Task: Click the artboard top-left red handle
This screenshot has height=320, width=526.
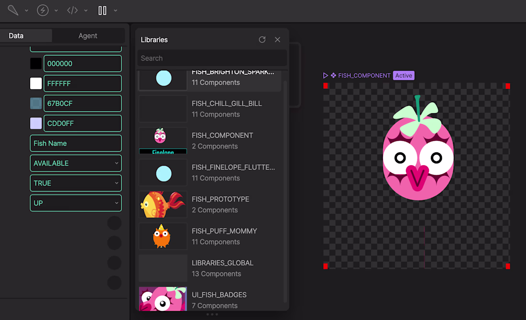Action: 325,86
